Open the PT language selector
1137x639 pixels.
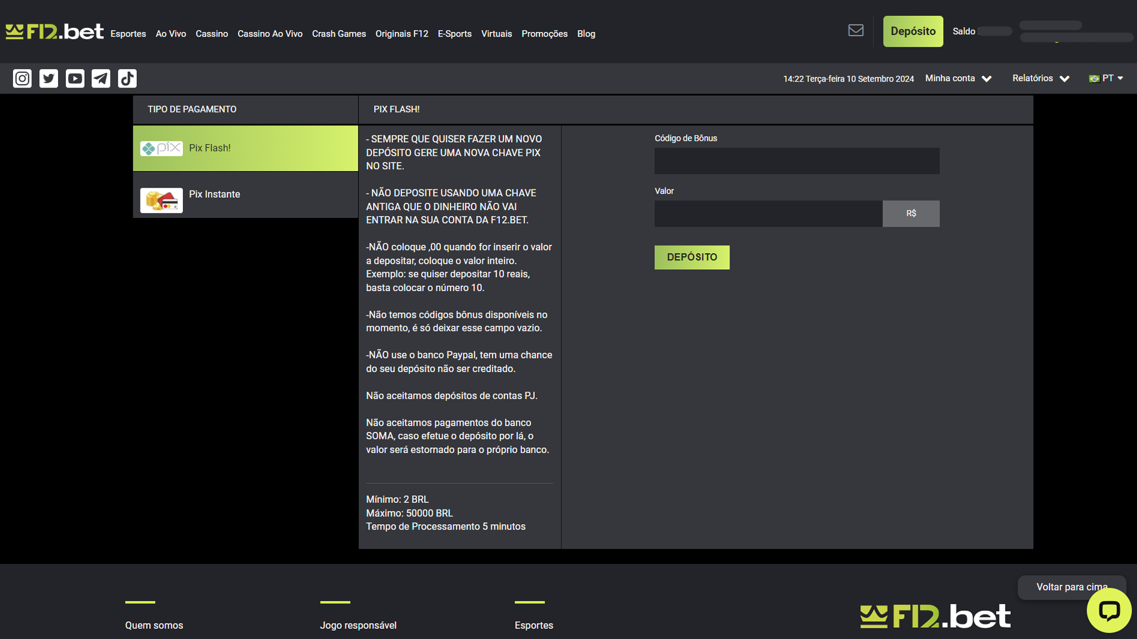(1106, 79)
